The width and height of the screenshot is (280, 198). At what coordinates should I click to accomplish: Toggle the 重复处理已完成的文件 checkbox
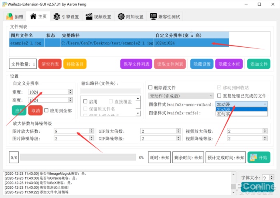coord(219,96)
